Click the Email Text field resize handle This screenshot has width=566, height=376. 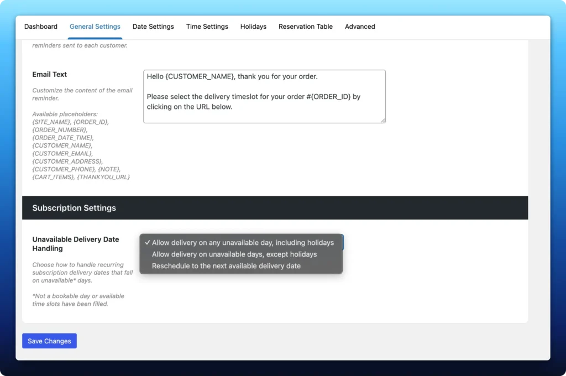click(x=384, y=121)
